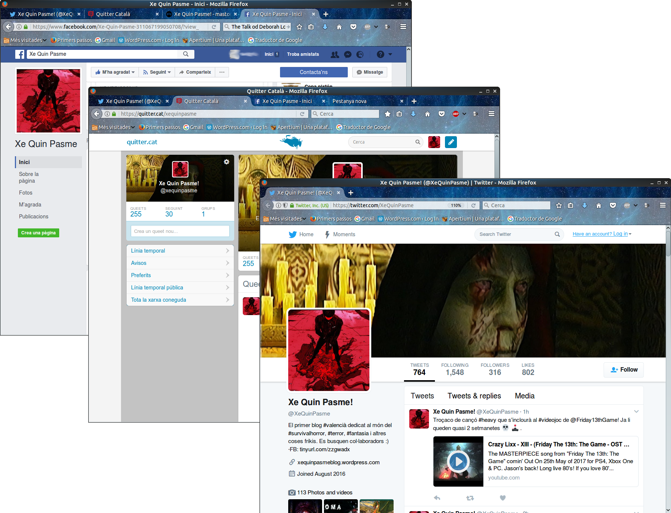The height and width of the screenshot is (513, 671).
Task: Play the Crazy Lixx video thumbnail
Action: (458, 461)
